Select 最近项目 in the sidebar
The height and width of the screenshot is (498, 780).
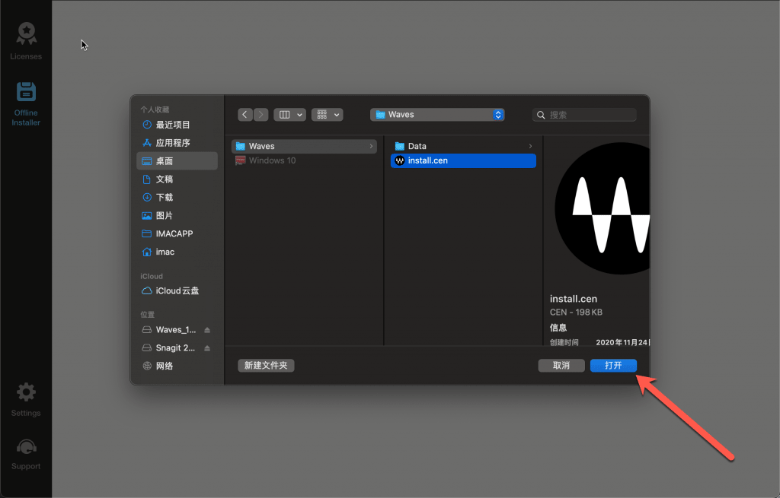[x=177, y=125]
